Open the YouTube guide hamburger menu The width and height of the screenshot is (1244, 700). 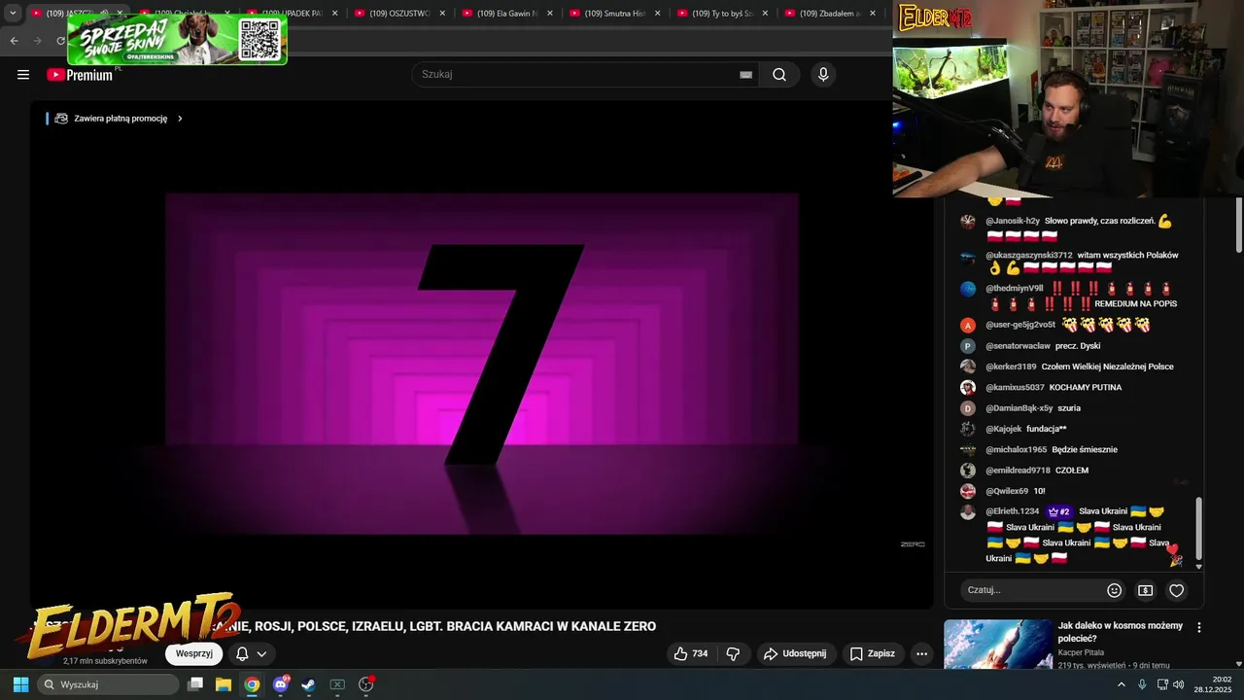point(23,75)
